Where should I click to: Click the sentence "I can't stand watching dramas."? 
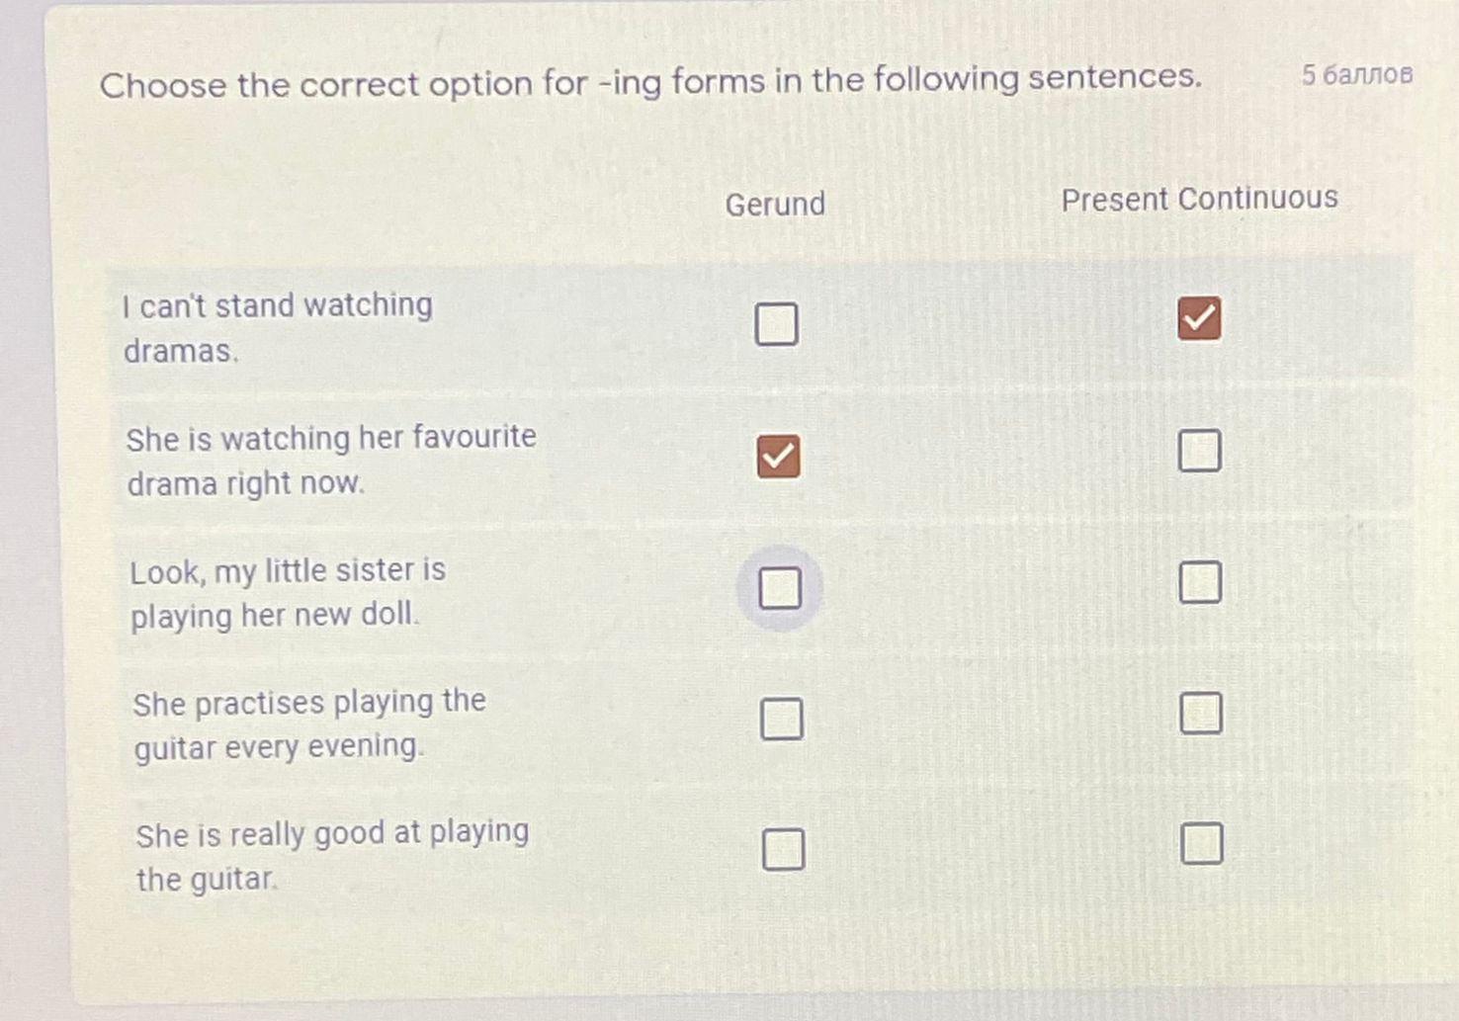pyautogui.click(x=278, y=327)
